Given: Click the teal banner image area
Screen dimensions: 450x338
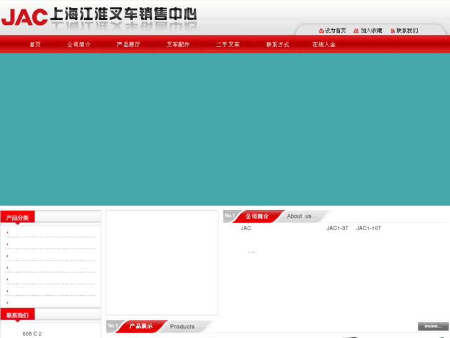Looking at the screenshot, I should tap(225, 129).
